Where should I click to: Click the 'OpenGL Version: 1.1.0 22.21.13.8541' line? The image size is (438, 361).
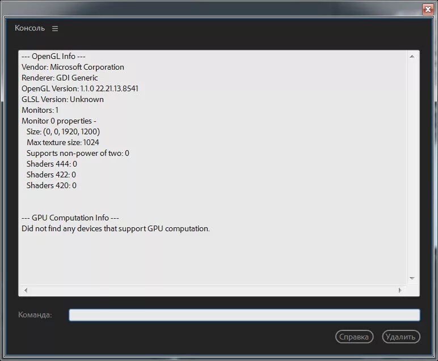click(x=80, y=89)
